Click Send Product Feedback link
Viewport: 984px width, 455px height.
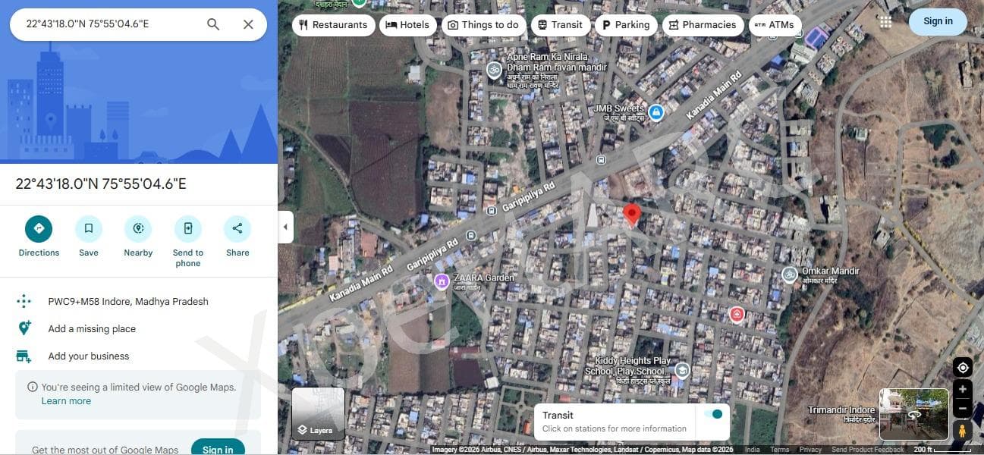click(868, 450)
